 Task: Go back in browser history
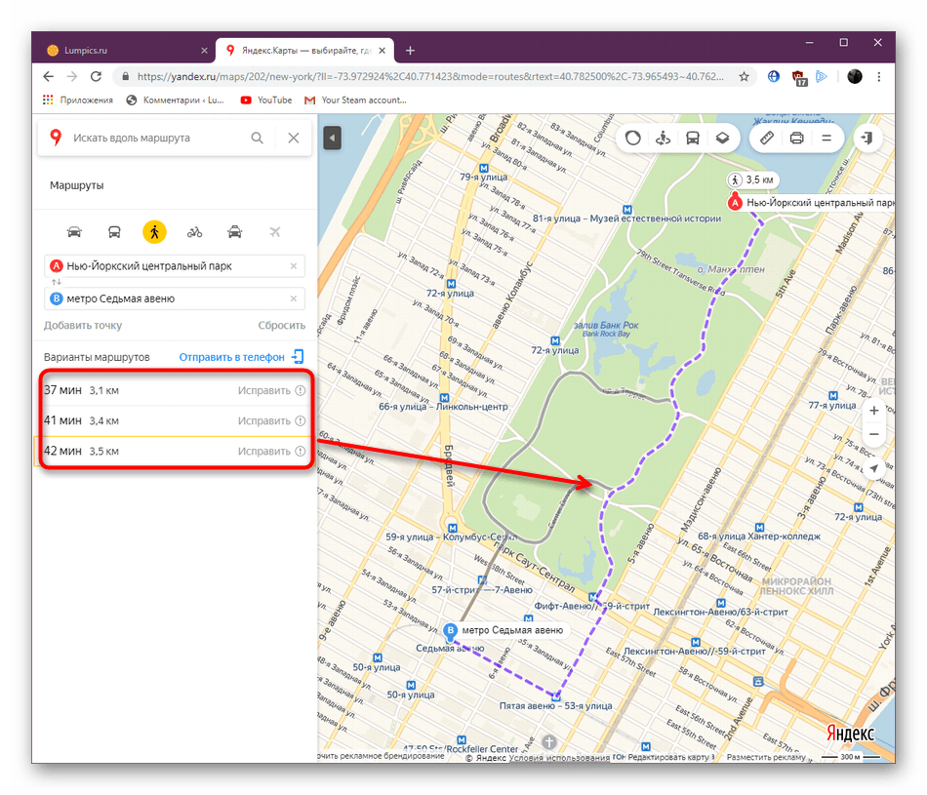[x=49, y=76]
